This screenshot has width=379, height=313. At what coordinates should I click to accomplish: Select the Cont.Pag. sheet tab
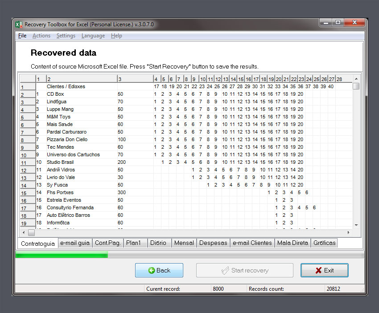pos(108,243)
